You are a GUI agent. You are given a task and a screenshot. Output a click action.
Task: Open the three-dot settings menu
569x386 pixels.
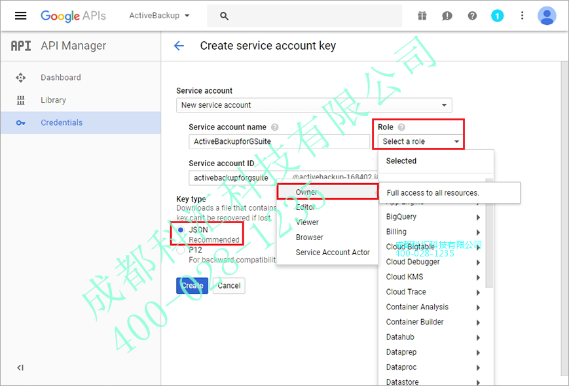point(523,16)
